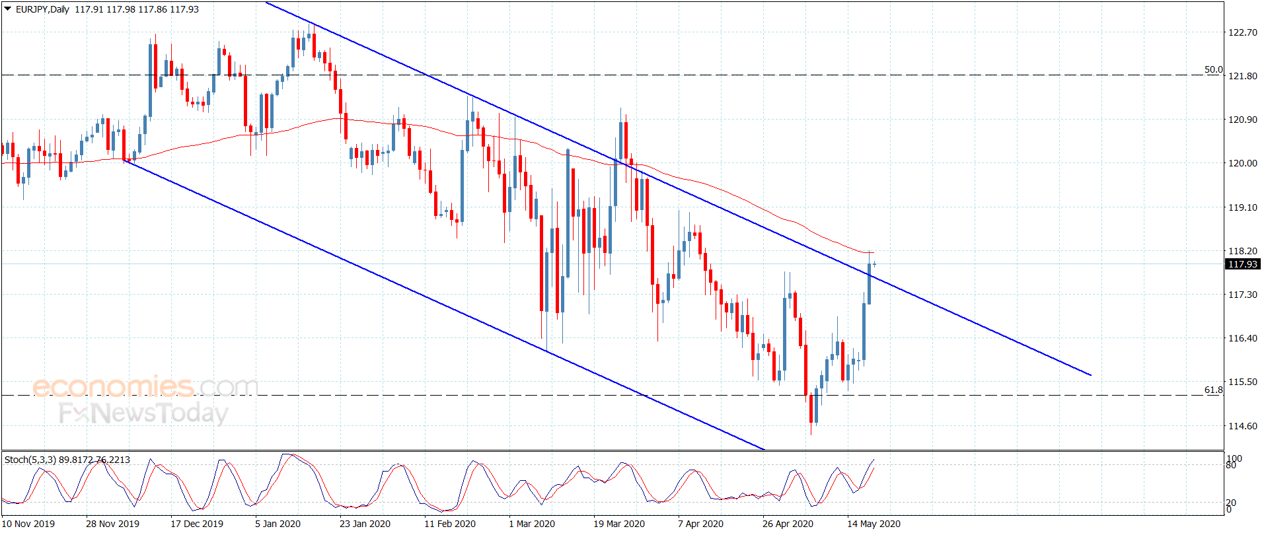Click the Stoch(5,3,3) indicator label
Screen dimensions: 1266x533
(30, 460)
